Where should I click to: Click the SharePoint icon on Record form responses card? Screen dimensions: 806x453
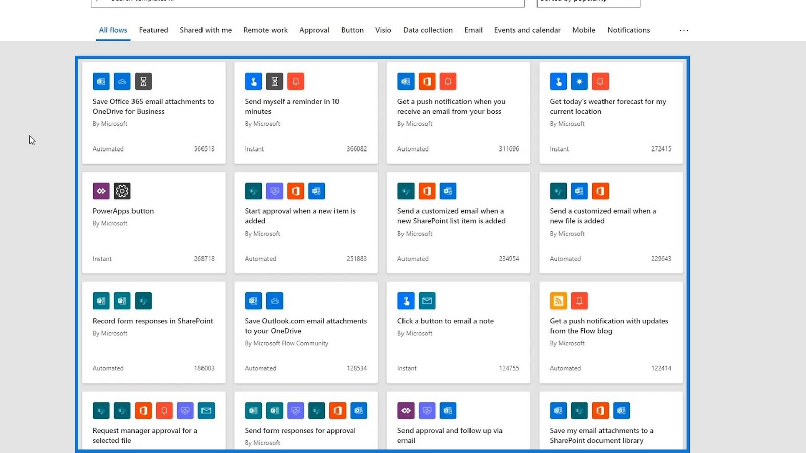[143, 300]
